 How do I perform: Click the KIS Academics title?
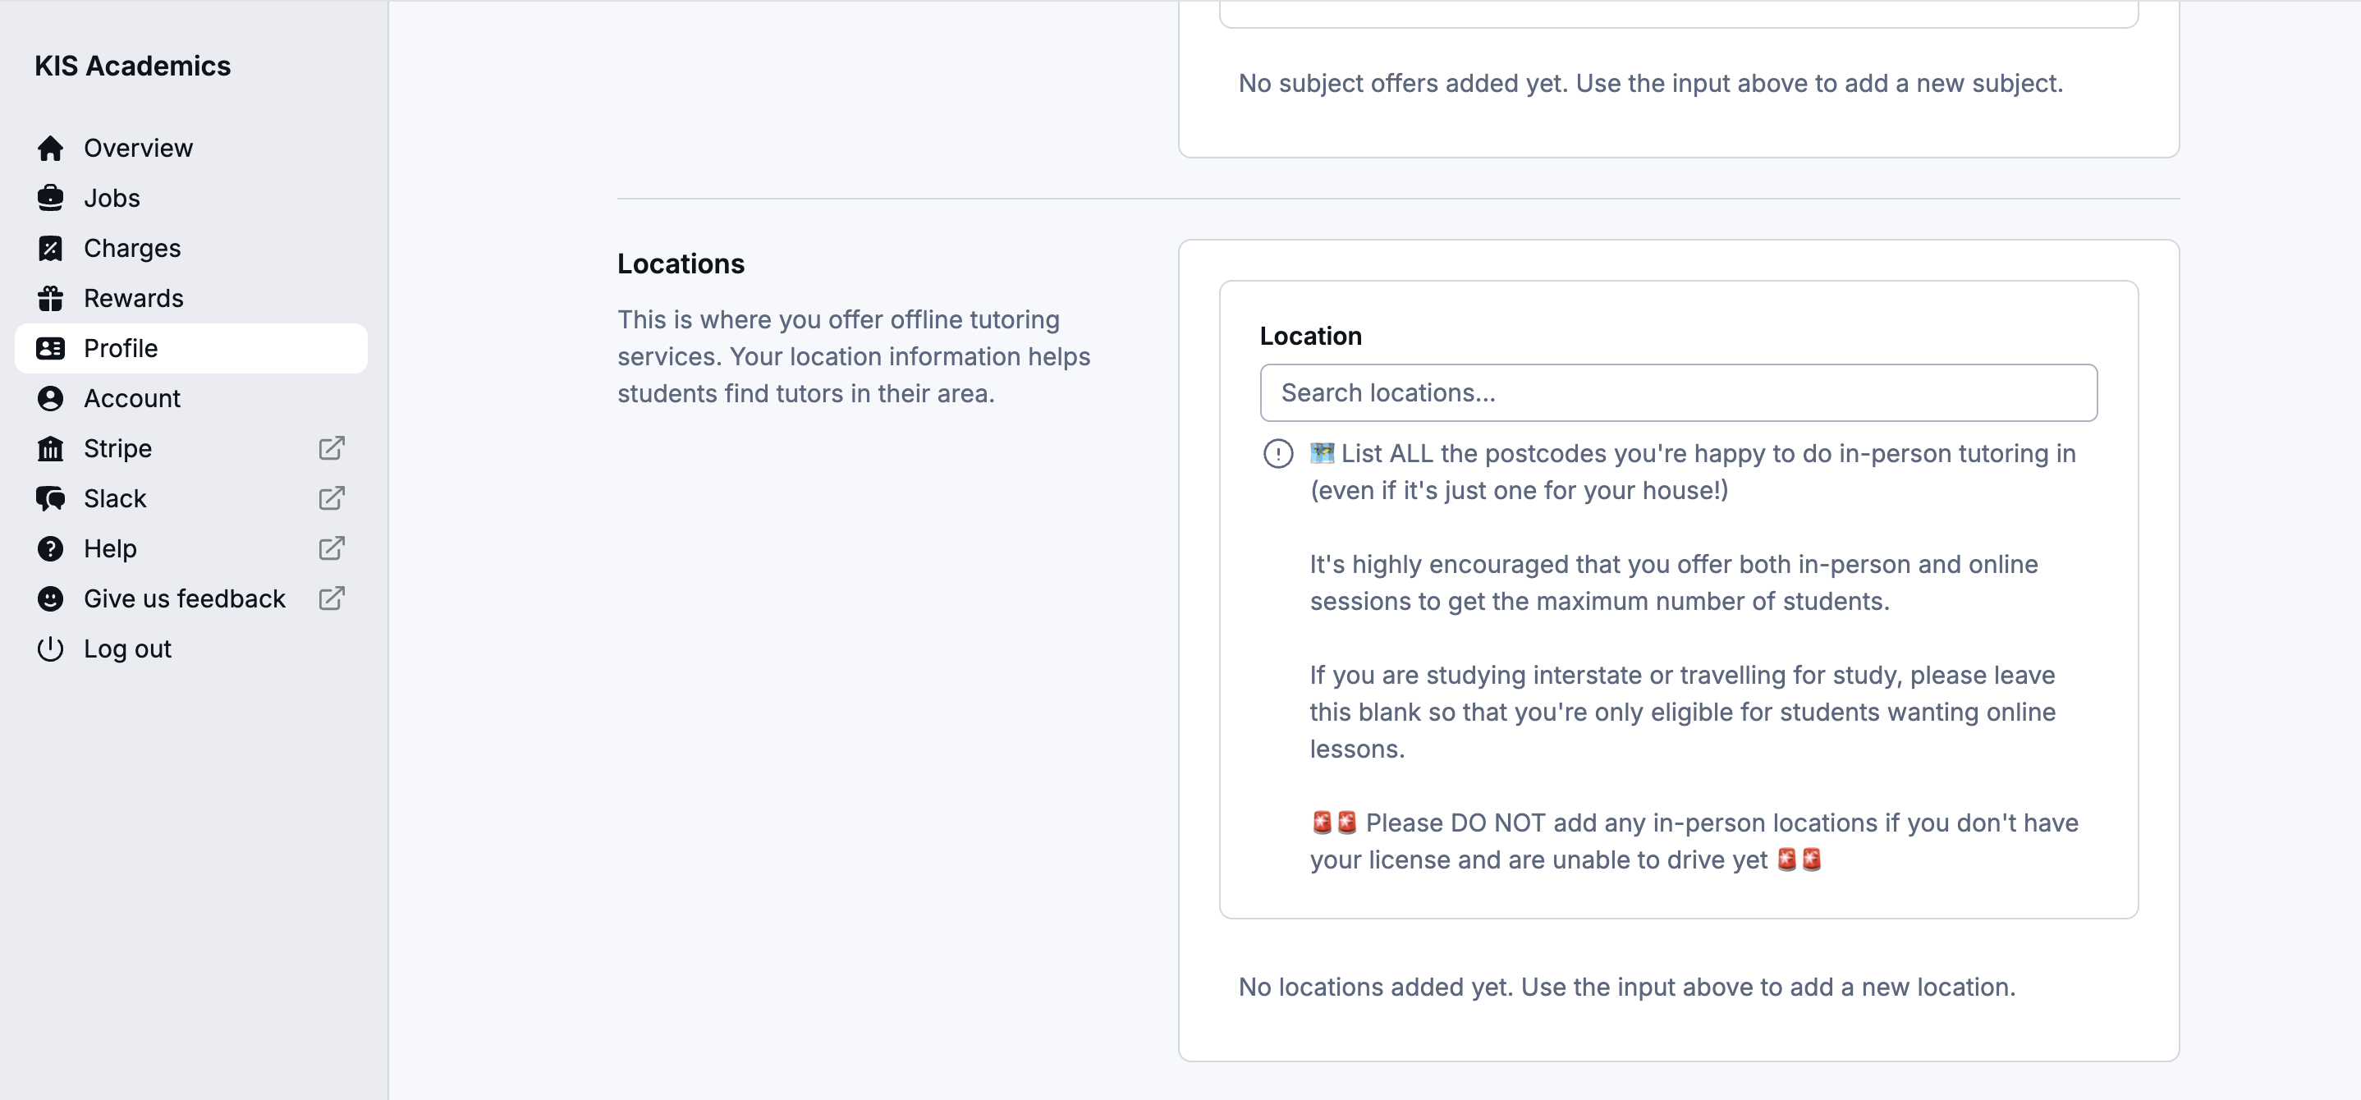pos(133,66)
